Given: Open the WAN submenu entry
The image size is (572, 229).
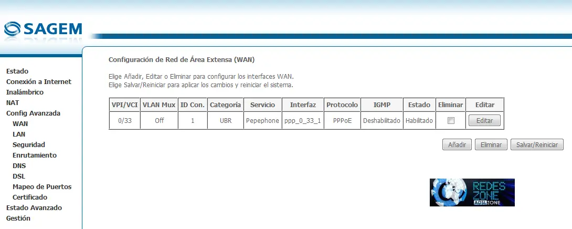Looking at the screenshot, I should coord(20,124).
